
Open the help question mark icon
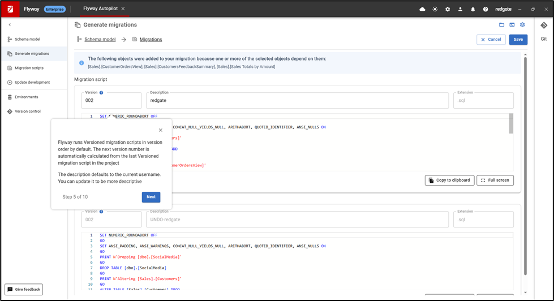(x=486, y=9)
